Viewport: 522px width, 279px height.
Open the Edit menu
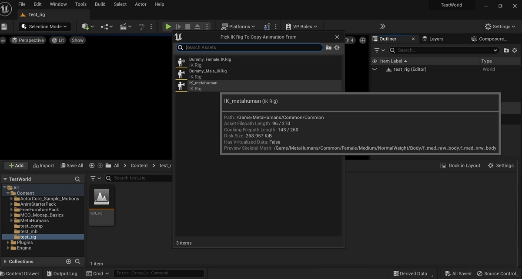37,4
